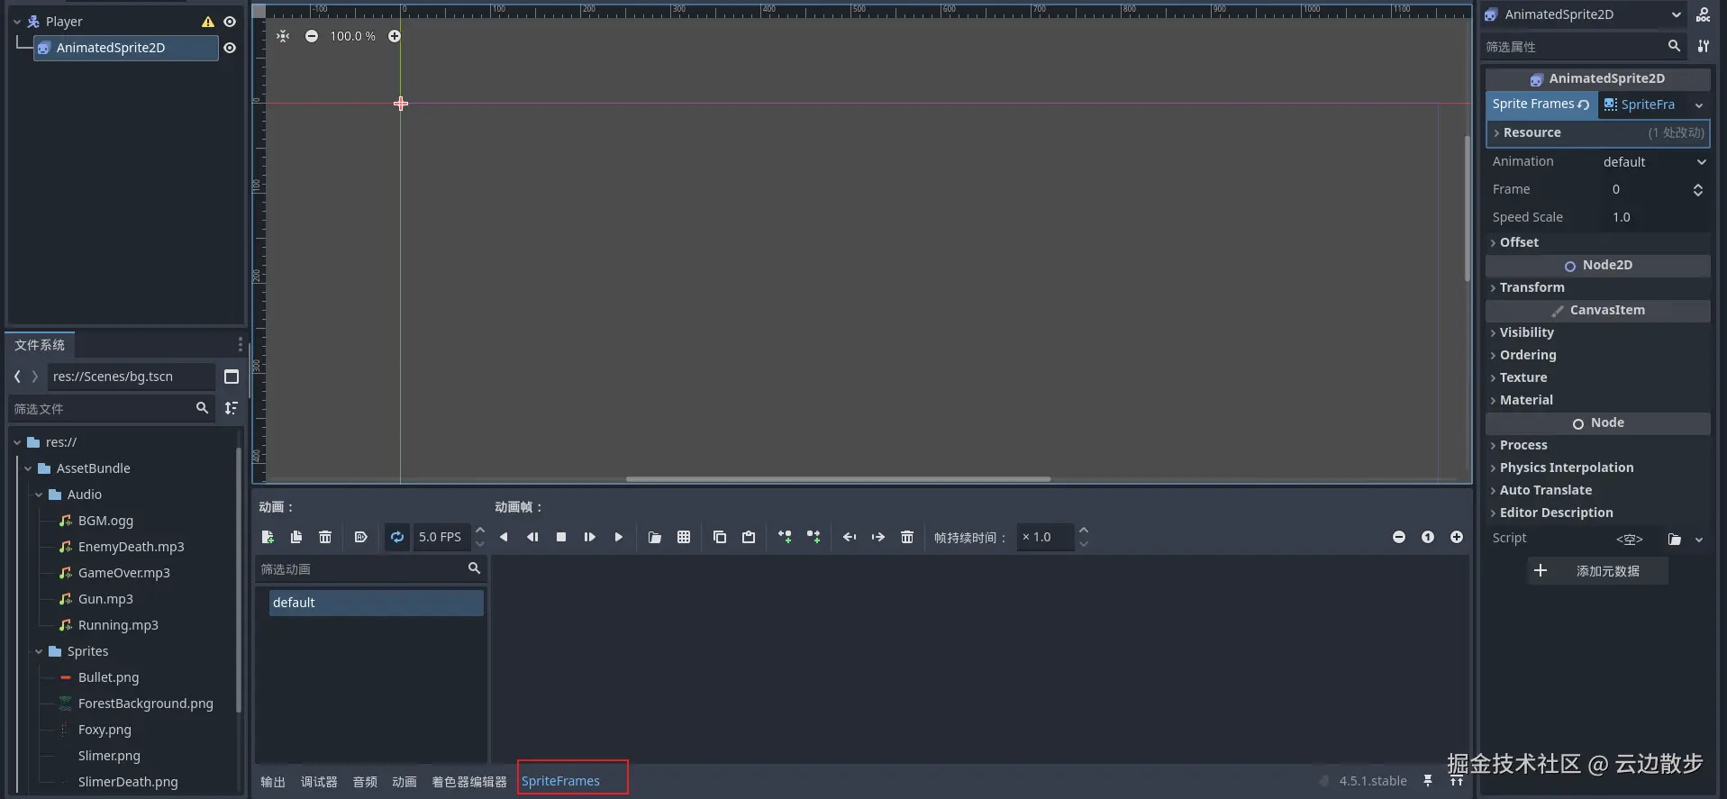Click the filter animations search box

tap(371, 569)
